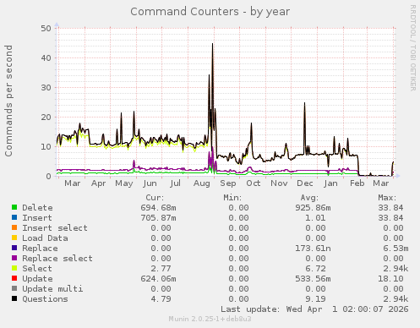The height and width of the screenshot is (328, 420).
Task: Click the 'Command Counters - by year' title
Action: [x=210, y=12]
